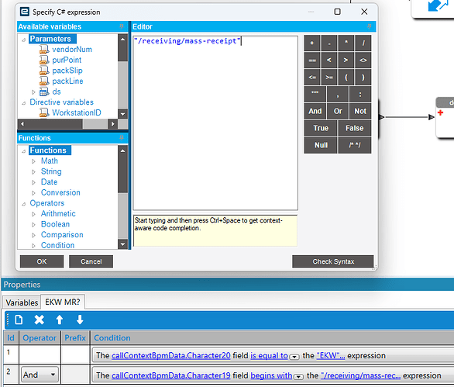Click the minus operator button
The height and width of the screenshot is (387, 454).
(329, 43)
